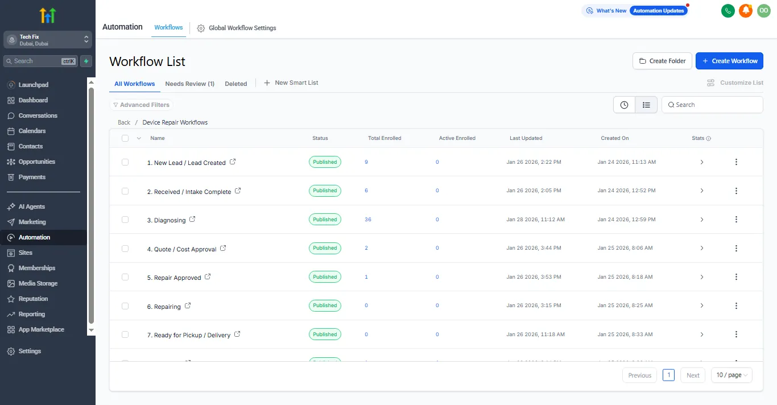Image resolution: width=777 pixels, height=405 pixels.
Task: Expand bulk-select chevron beside header checkbox
Action: (139, 138)
